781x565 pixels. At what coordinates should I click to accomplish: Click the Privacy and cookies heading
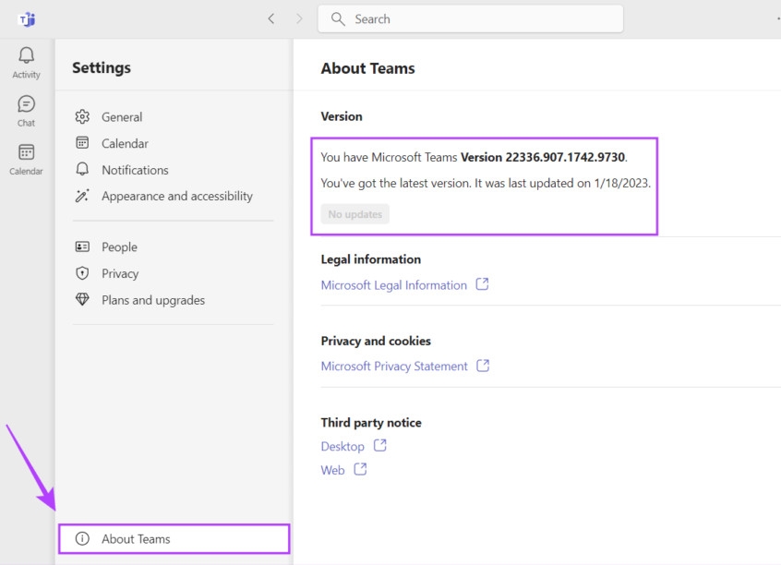[376, 341]
